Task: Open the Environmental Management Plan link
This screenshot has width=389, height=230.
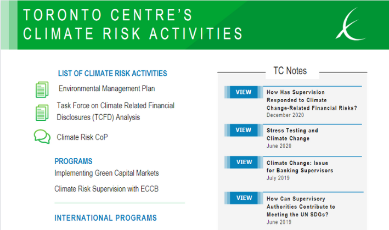Action: (x=106, y=88)
